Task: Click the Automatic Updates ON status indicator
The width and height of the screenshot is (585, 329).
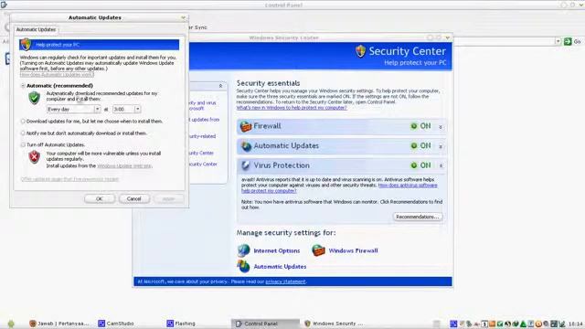Action: click(420, 146)
